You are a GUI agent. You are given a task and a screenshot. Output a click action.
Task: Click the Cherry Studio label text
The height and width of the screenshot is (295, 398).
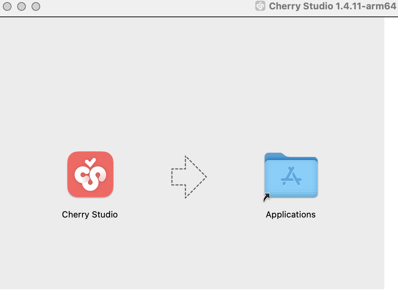click(90, 215)
